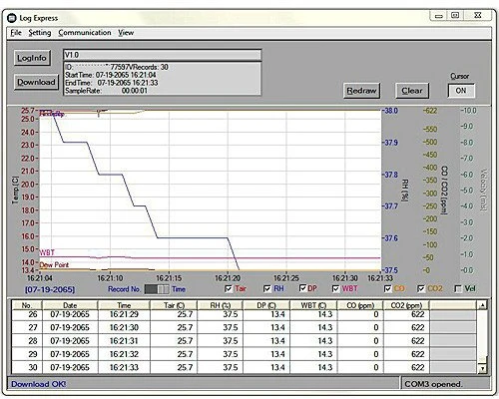The width and height of the screenshot is (499, 399).
Task: Click the WBT line label in chart
Action: coord(47,252)
